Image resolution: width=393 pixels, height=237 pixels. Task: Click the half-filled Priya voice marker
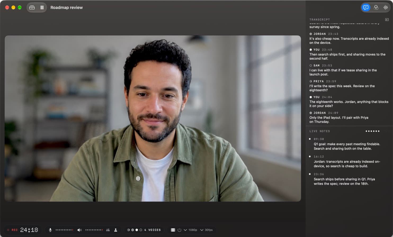pos(128,230)
